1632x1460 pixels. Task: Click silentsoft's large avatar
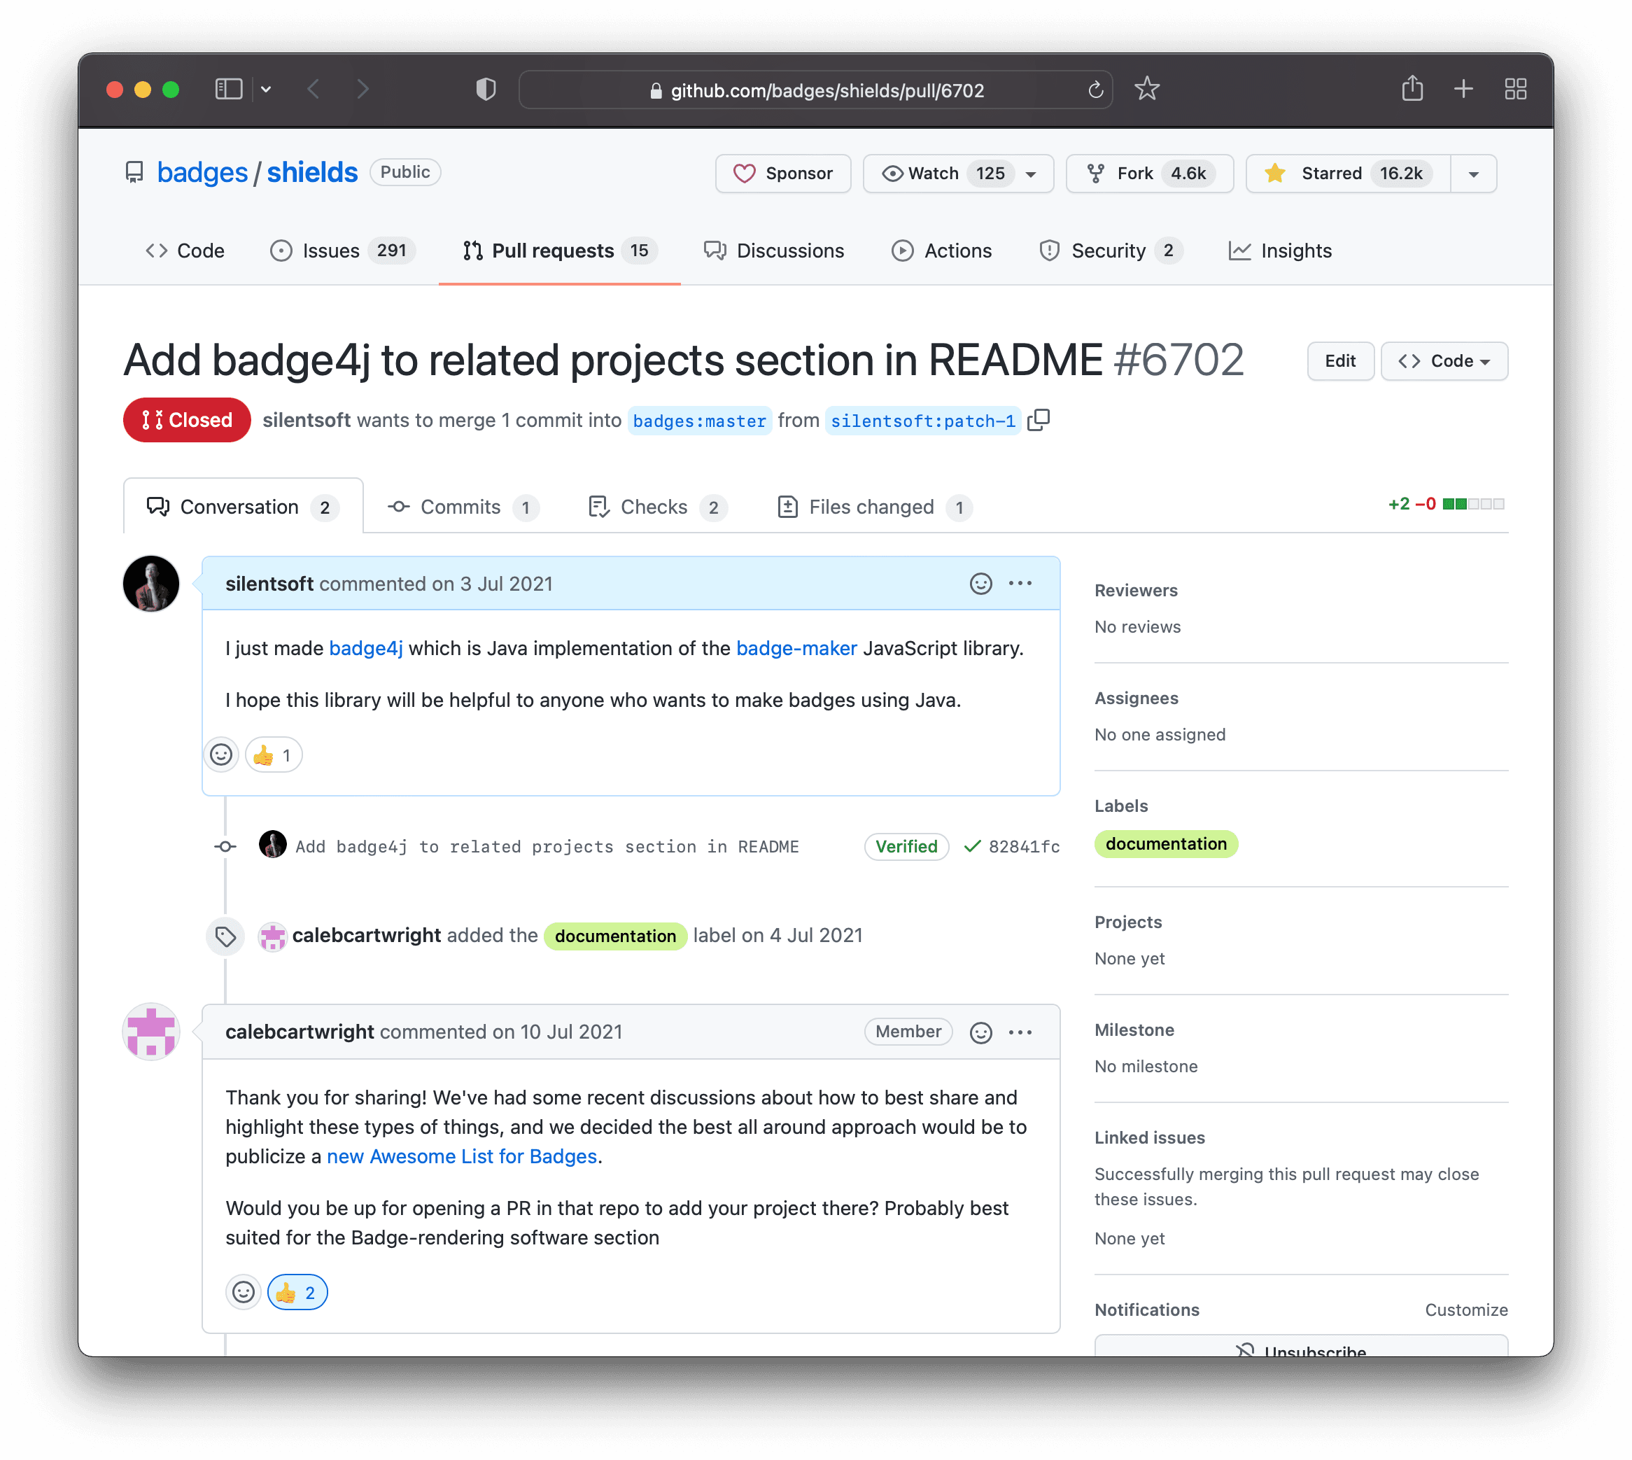tap(150, 583)
